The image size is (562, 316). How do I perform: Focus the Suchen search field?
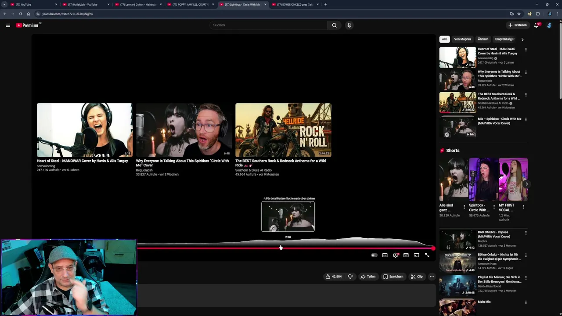pos(268,25)
